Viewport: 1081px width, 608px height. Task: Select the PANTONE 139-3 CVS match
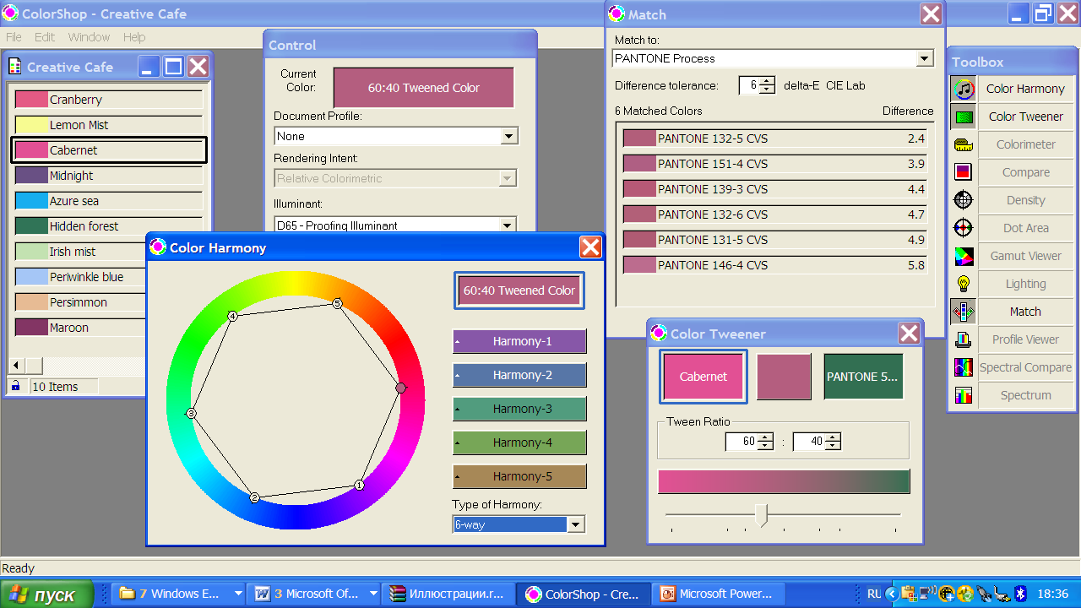click(774, 189)
